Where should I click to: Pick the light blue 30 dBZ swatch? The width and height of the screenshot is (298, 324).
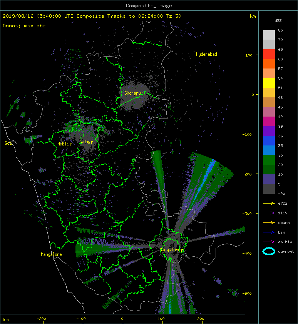click(269, 150)
